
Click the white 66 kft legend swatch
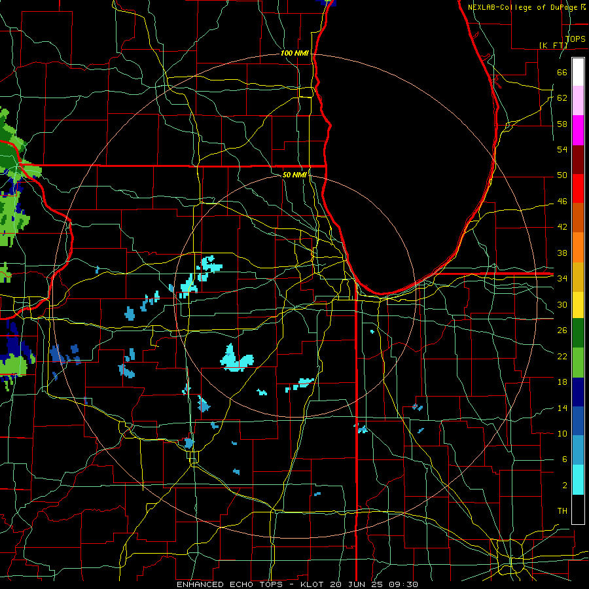[x=578, y=72]
